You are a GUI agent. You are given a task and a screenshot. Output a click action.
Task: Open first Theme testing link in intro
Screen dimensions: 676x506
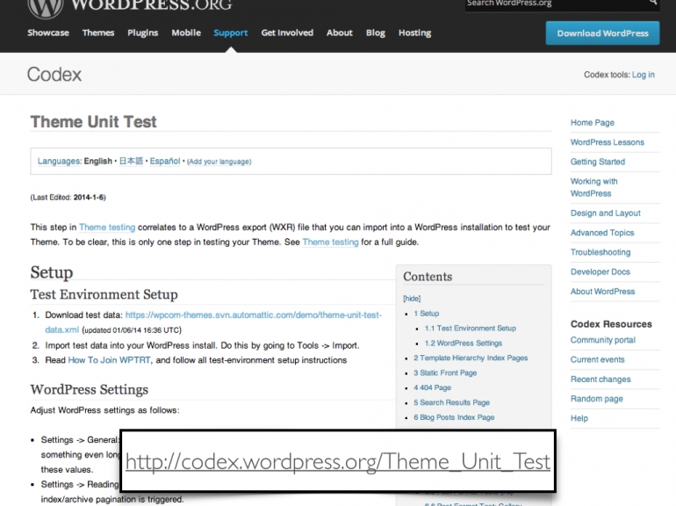tap(107, 228)
